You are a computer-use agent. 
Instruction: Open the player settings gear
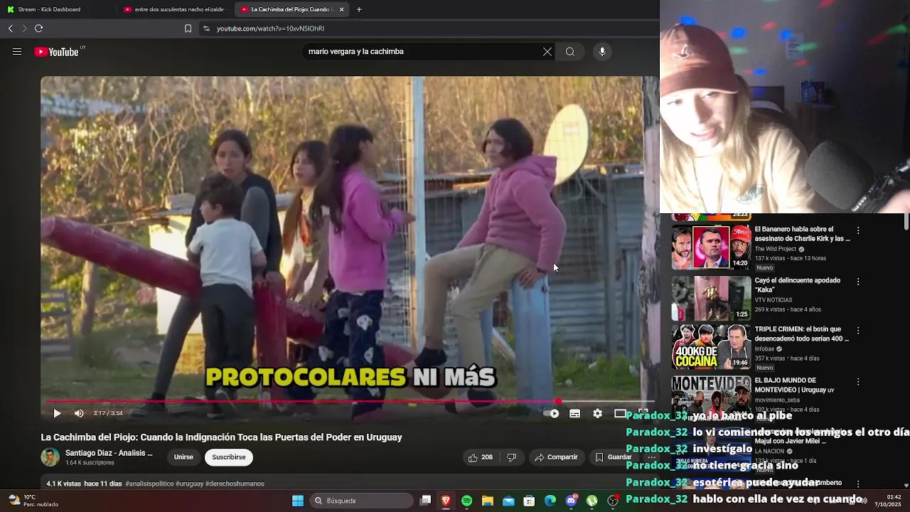tap(597, 413)
